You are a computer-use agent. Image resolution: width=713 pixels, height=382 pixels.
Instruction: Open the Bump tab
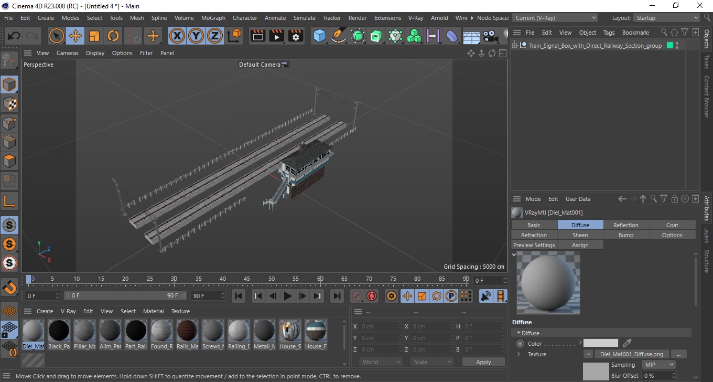626,235
